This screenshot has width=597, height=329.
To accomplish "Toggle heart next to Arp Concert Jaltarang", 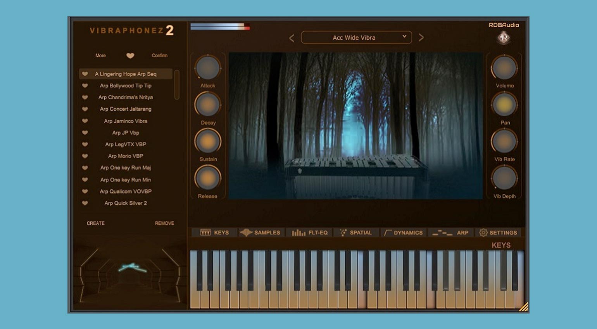I will pyautogui.click(x=85, y=109).
